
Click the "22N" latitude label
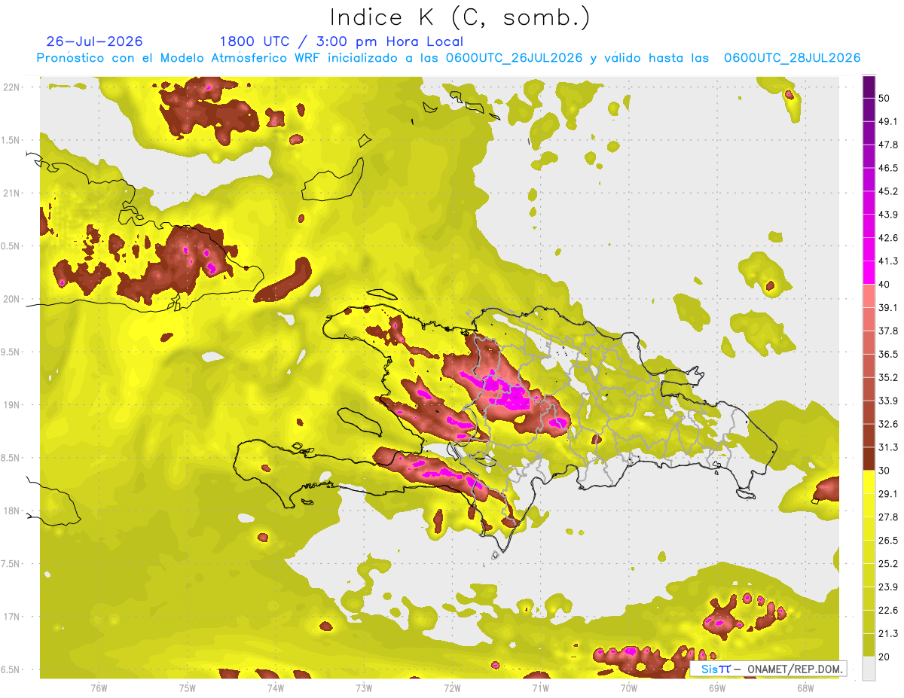pyautogui.click(x=13, y=87)
